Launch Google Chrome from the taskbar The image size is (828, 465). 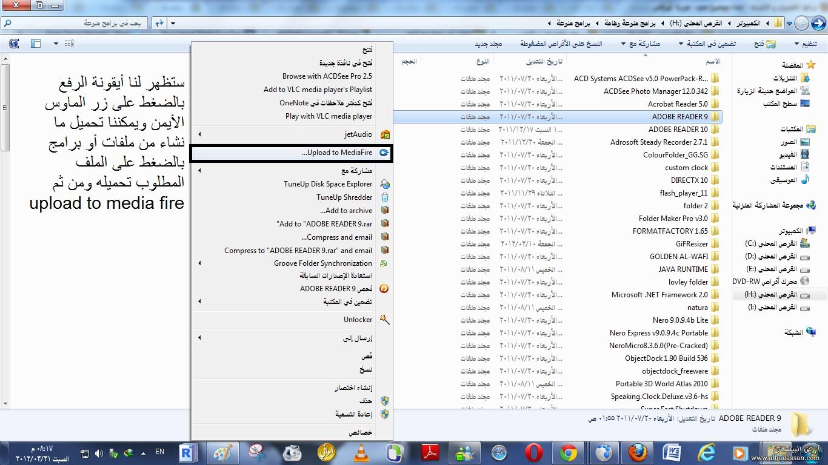pyautogui.click(x=569, y=452)
